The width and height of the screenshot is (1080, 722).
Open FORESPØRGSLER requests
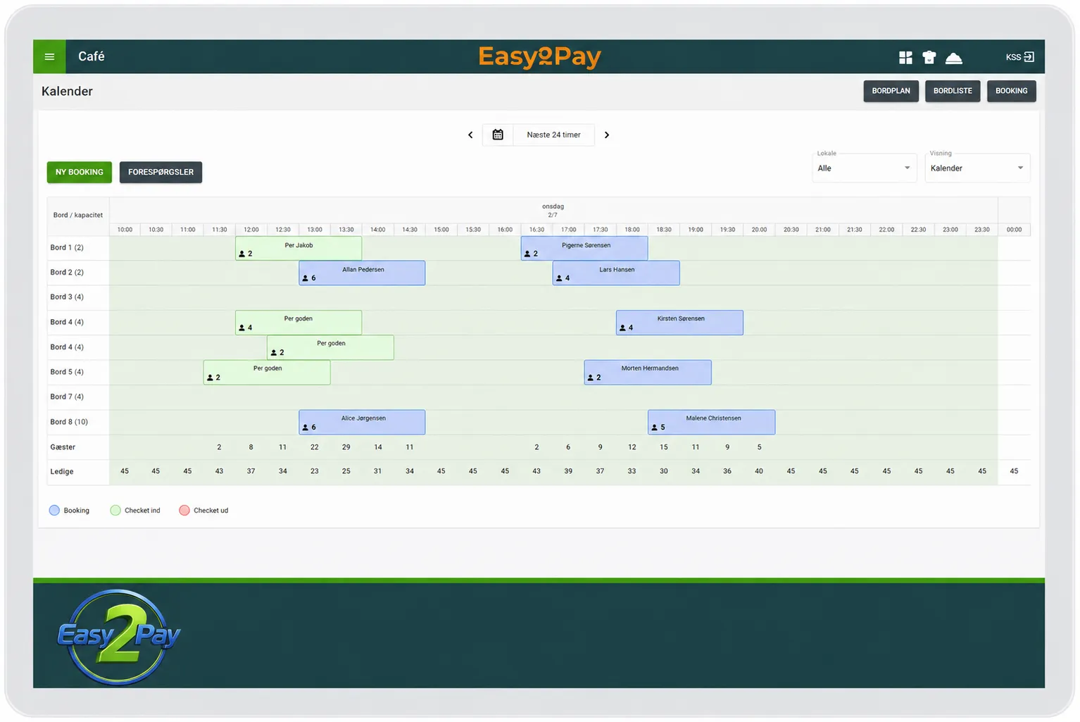pos(161,172)
